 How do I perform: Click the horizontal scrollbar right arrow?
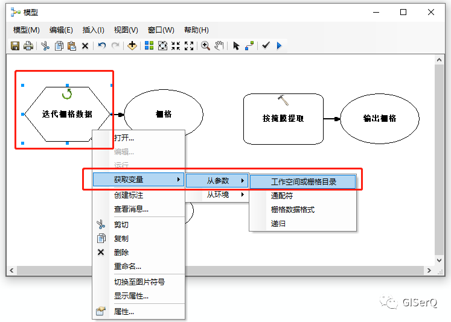tap(429, 270)
